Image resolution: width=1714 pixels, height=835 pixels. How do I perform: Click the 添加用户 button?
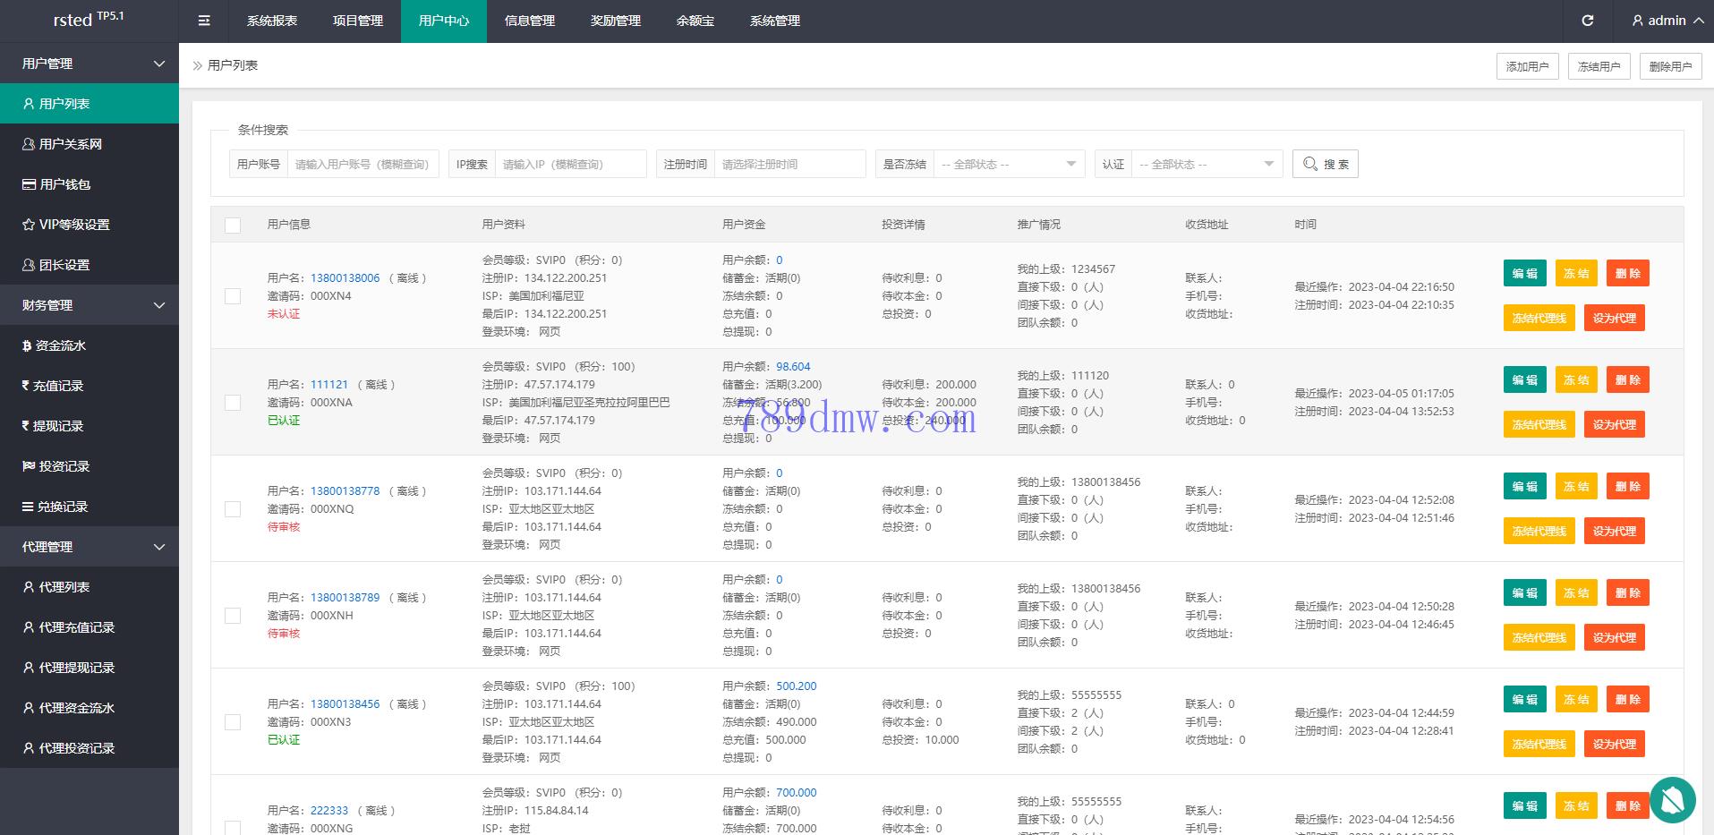(1527, 66)
